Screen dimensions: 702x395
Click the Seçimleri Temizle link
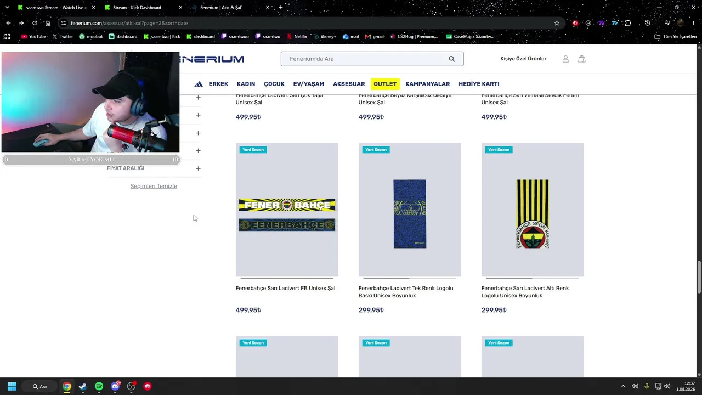(154, 186)
